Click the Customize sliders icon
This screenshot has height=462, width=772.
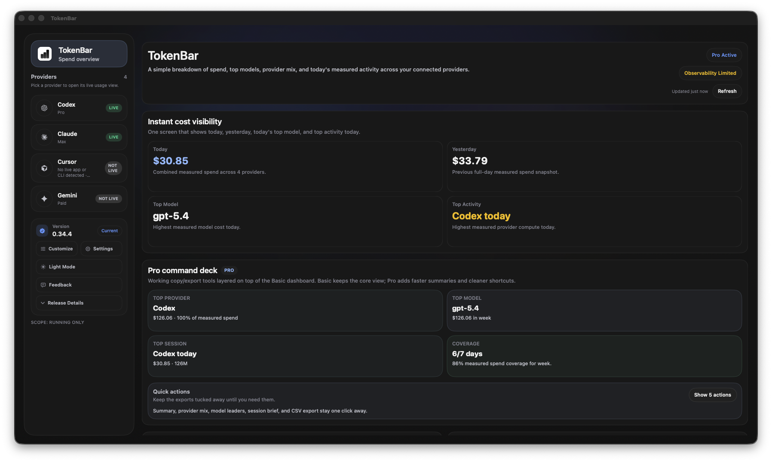click(43, 249)
